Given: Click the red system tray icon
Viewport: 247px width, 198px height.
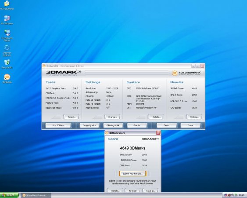Looking at the screenshot, I should pyautogui.click(x=229, y=195).
